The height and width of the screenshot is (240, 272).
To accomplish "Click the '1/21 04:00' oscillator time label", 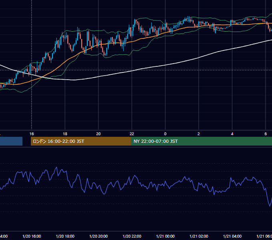I will [232, 236].
